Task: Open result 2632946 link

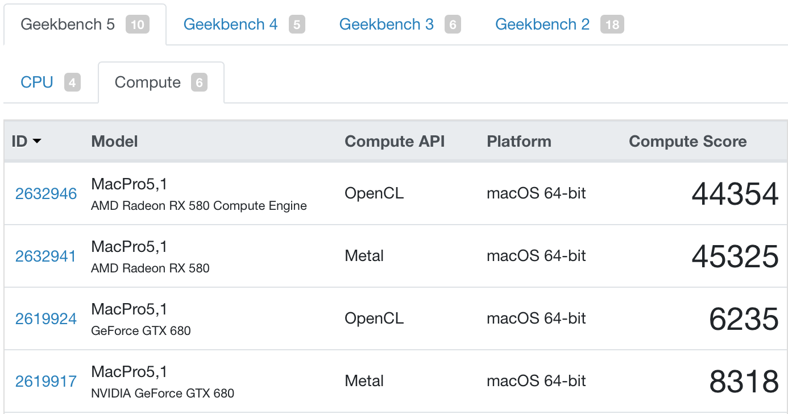Action: point(46,193)
